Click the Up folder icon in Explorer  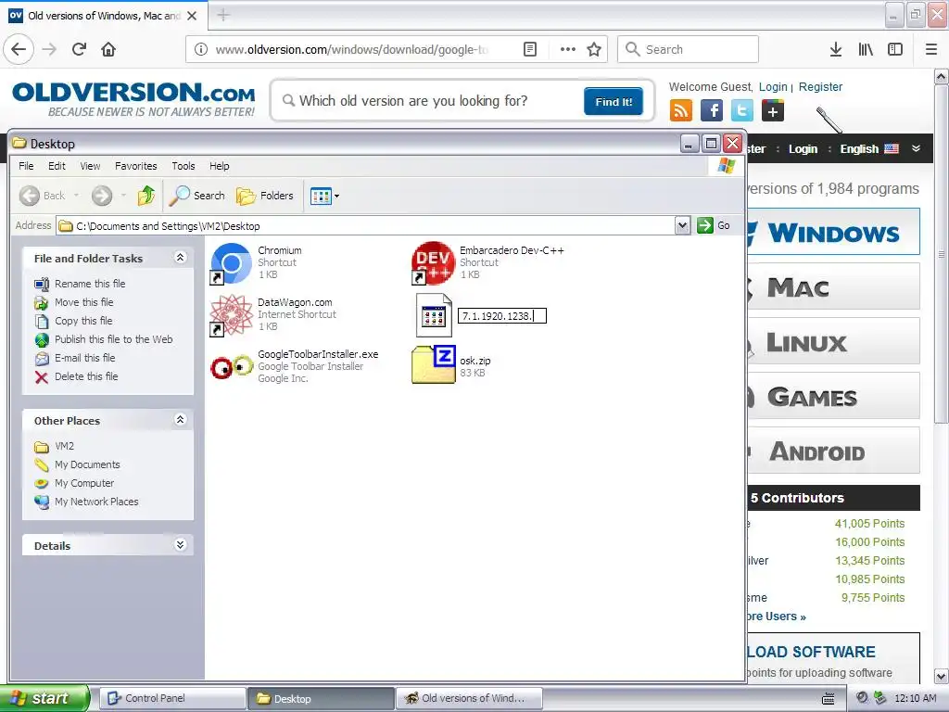[146, 196]
